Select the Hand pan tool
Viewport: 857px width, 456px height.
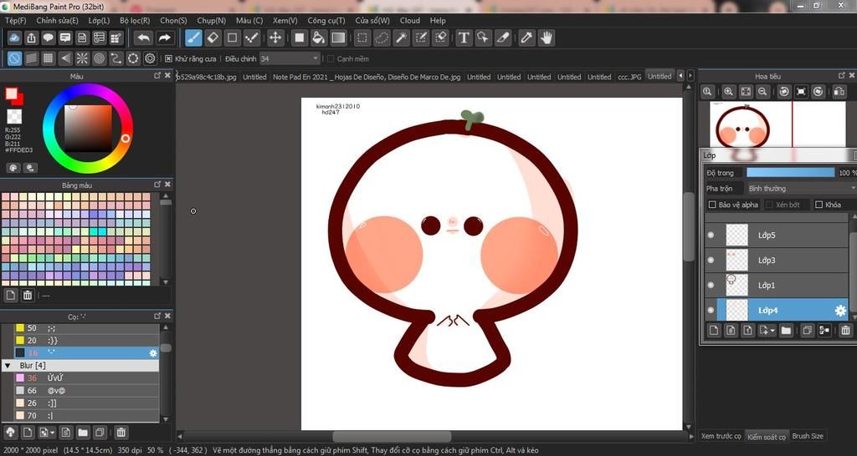point(546,38)
